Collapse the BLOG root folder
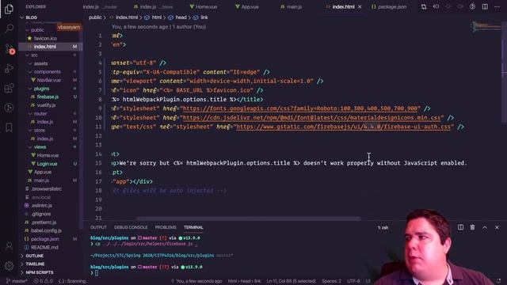The width and height of the screenshot is (507, 285). 22,17
